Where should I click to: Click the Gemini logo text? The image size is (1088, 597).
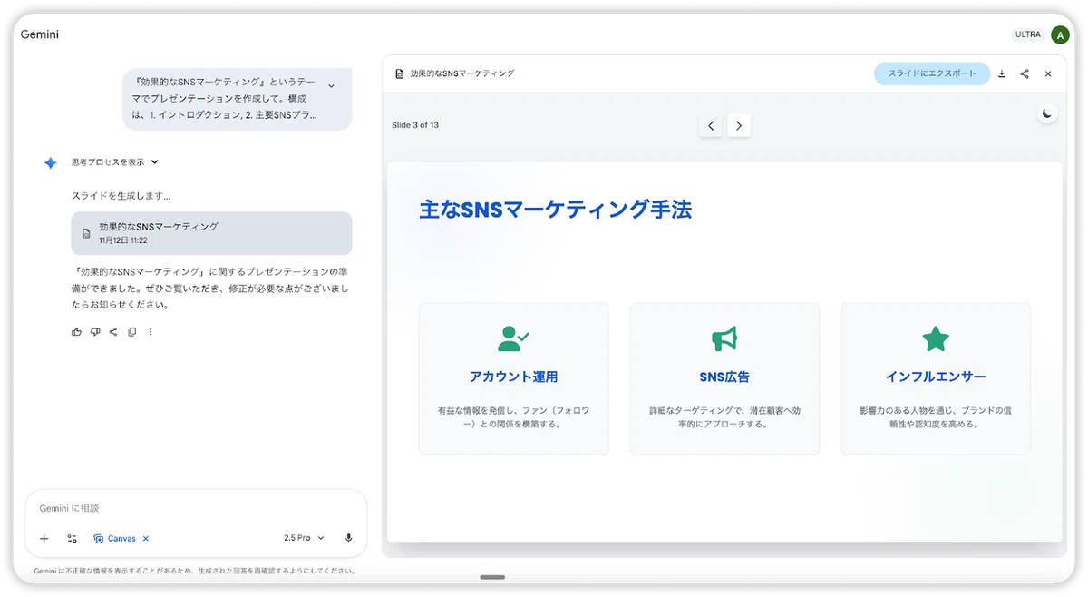click(x=40, y=34)
